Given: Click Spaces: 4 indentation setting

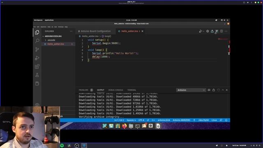Looking at the screenshot, I should 131,120.
